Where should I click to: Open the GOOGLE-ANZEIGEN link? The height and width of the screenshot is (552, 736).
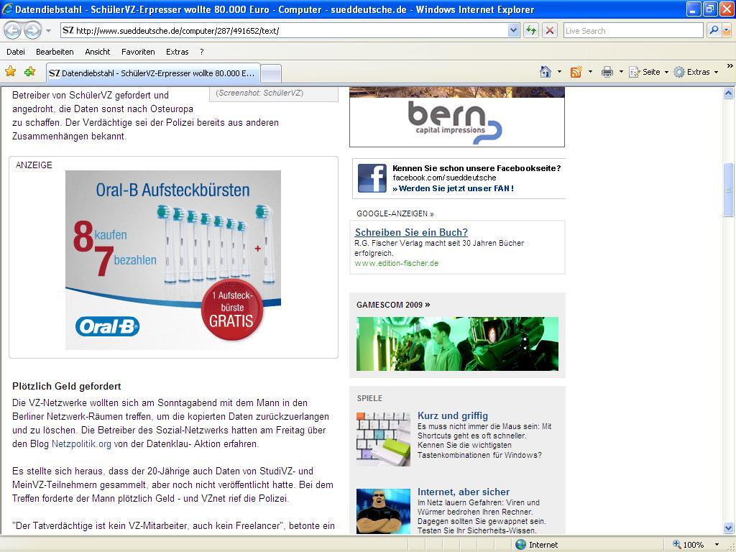point(395,213)
